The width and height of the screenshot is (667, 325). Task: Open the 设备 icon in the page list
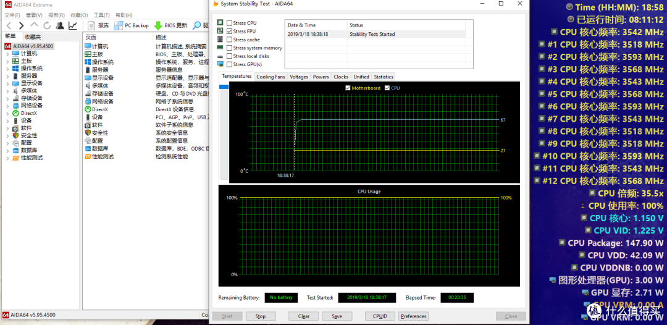point(88,117)
